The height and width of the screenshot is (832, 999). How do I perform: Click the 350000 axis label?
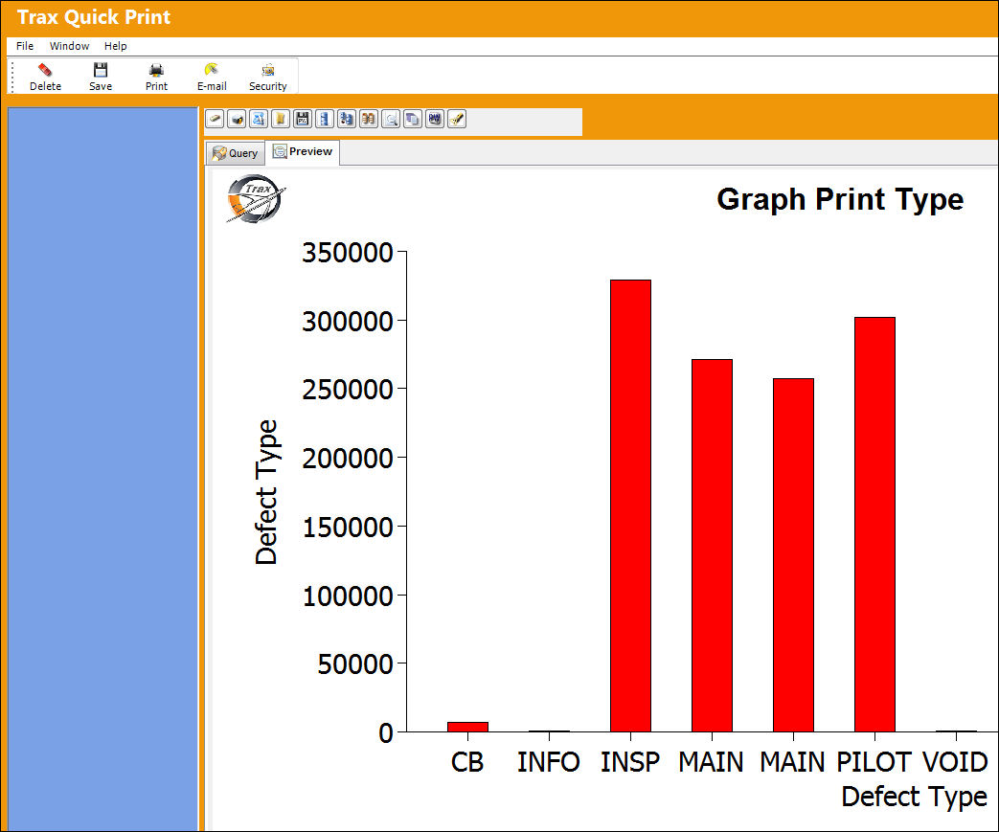[x=348, y=252]
